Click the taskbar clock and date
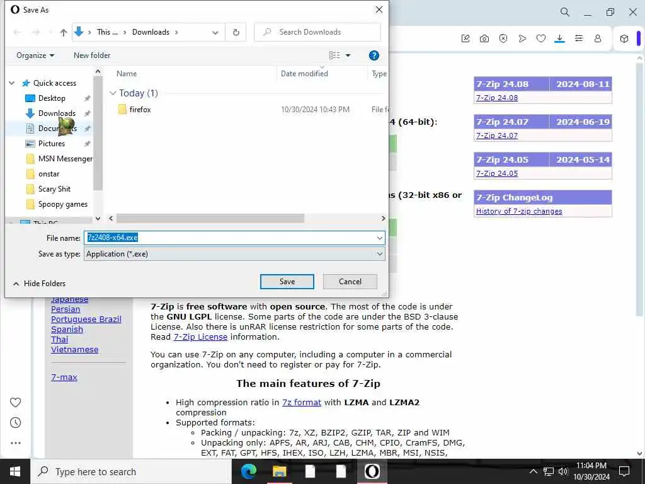Image resolution: width=645 pixels, height=484 pixels. 591,471
